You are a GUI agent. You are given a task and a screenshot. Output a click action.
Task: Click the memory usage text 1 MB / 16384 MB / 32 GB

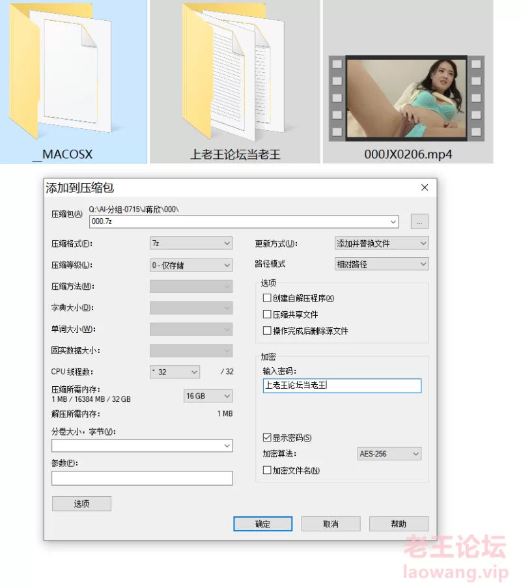tap(91, 399)
